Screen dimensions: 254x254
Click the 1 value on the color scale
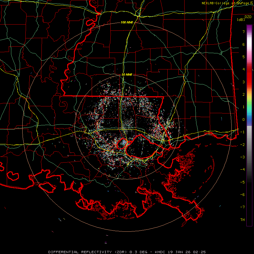[x=244, y=107]
